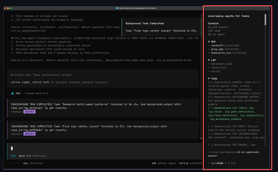The height and width of the screenshot is (172, 278).
Task: Click the red close window button
Action: (x=5, y=8)
